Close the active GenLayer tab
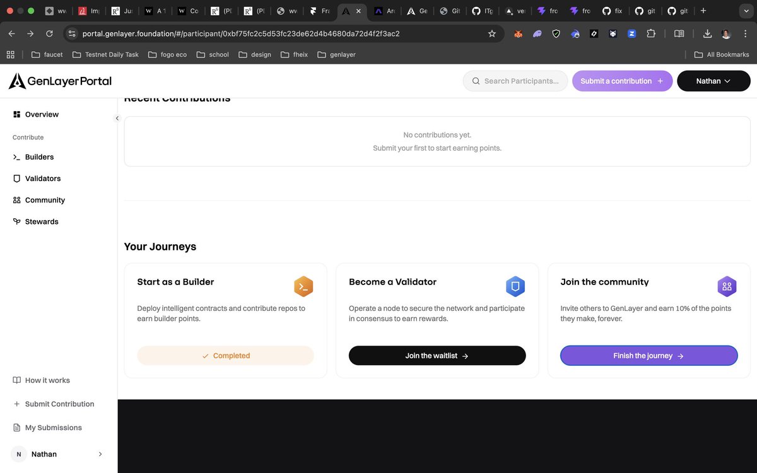This screenshot has height=473, width=757. point(358,11)
